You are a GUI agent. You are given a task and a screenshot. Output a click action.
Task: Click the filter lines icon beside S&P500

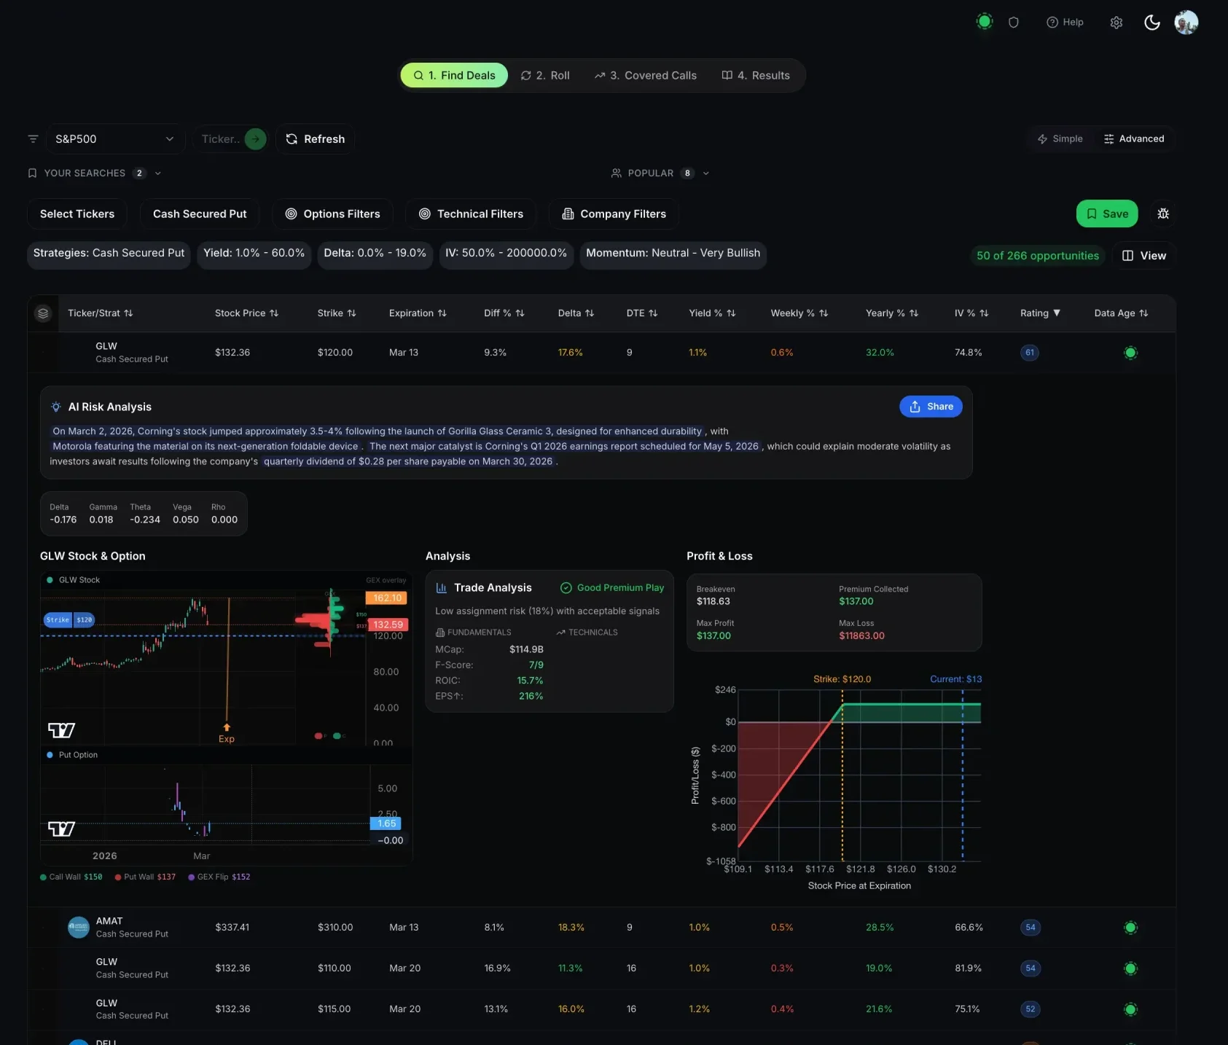pos(33,138)
